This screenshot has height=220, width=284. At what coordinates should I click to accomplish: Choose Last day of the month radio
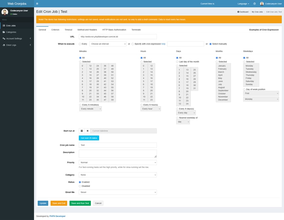[x=177, y=62]
